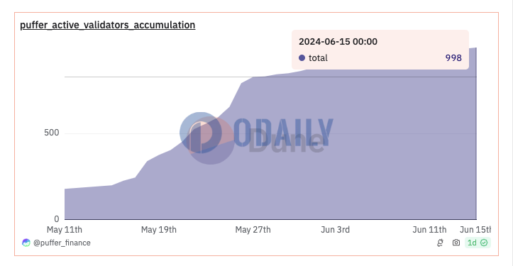Click the @puffer_finance author link
513x266 pixels.
pos(62,243)
